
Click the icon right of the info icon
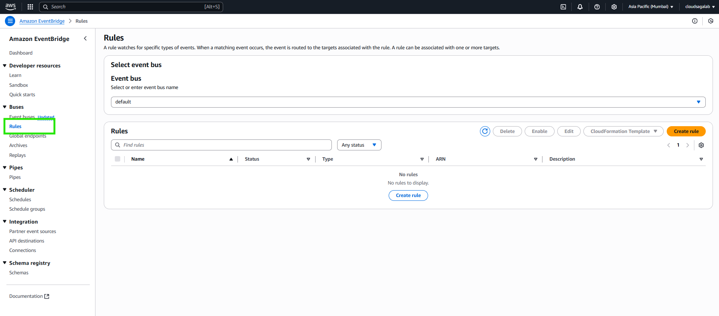click(x=711, y=21)
